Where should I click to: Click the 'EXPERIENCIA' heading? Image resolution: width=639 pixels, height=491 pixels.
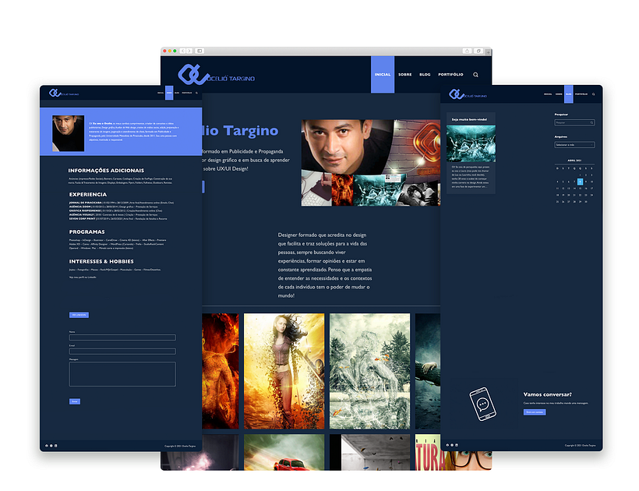point(88,194)
